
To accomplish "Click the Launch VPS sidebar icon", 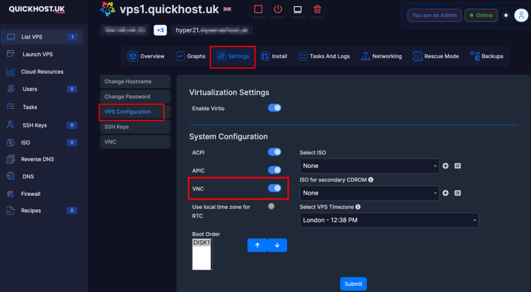I will (10, 54).
